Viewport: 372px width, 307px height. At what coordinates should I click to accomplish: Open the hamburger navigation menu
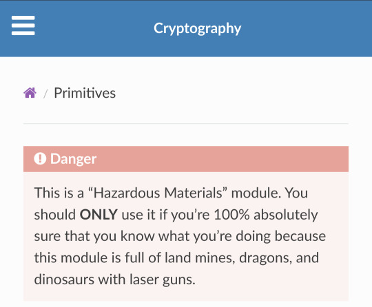pyautogui.click(x=23, y=25)
